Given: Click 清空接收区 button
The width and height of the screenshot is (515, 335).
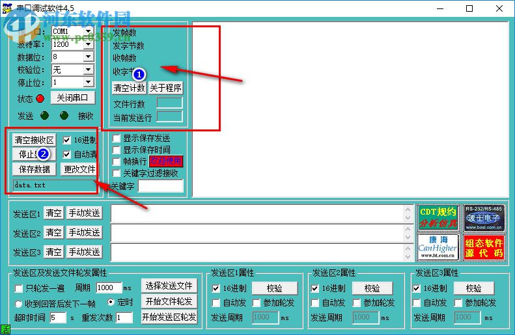Looking at the screenshot, I should (x=34, y=140).
